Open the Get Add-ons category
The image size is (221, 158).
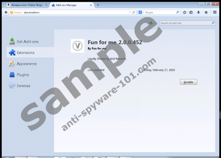(27, 41)
